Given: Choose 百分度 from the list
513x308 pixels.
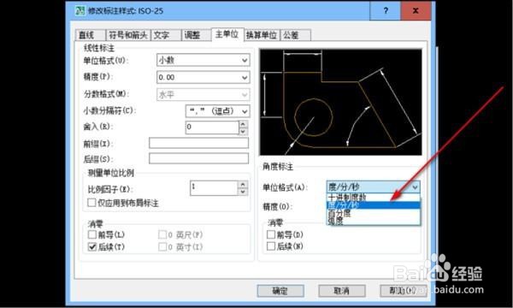Looking at the screenshot, I should coord(374,213).
